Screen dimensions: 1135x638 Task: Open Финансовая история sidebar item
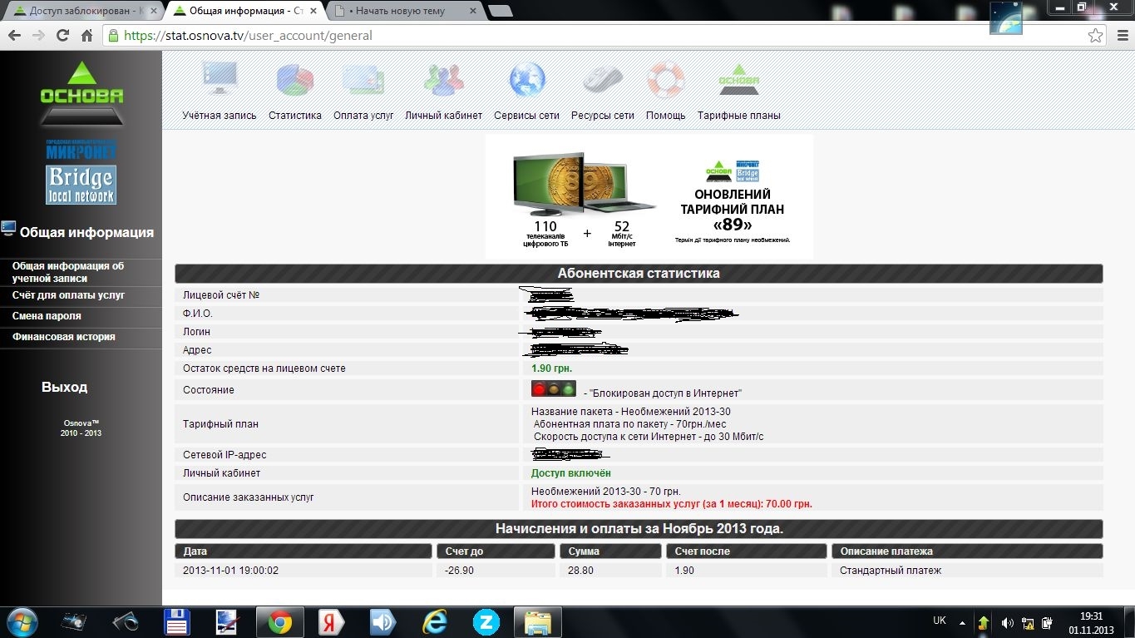coord(63,337)
